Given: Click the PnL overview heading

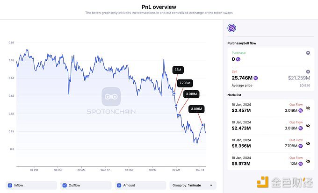Looking at the screenshot, I should coord(159,7).
